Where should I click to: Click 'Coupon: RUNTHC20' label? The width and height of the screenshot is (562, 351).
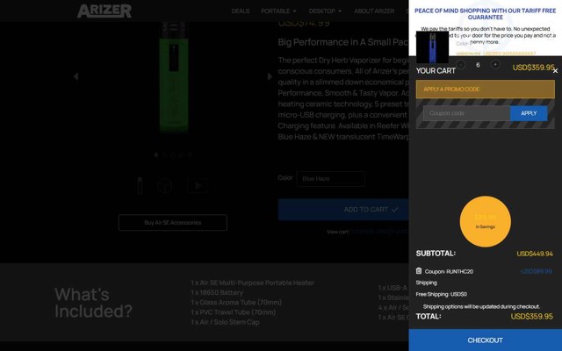point(449,271)
